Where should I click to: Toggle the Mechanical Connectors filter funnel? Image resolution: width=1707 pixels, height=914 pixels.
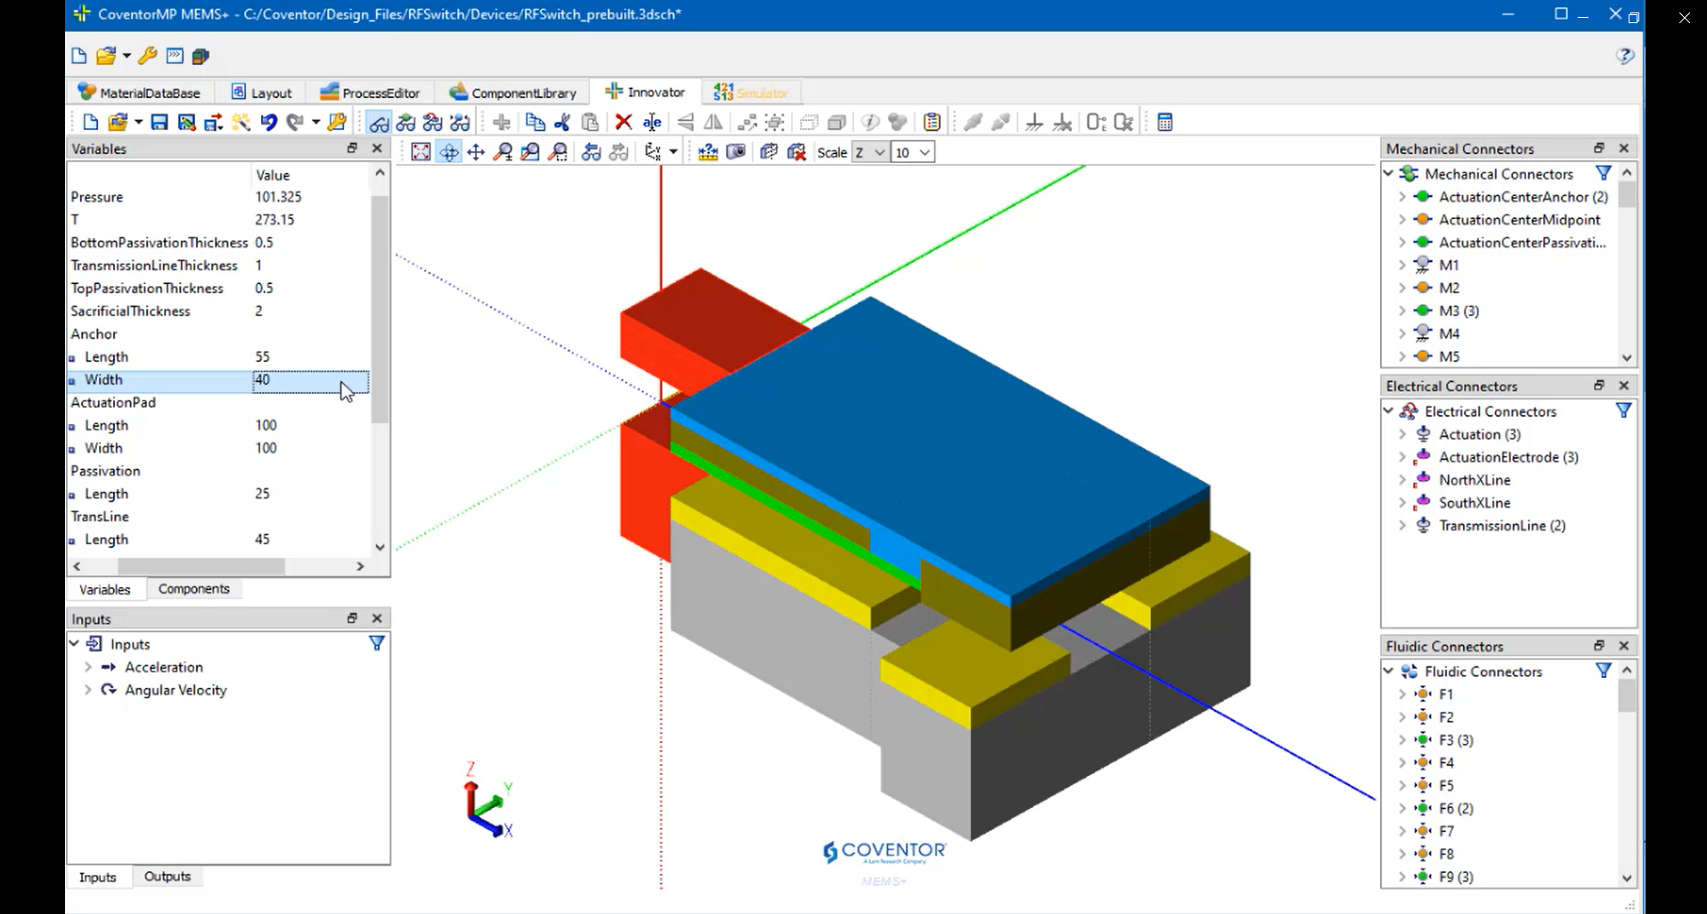pyautogui.click(x=1603, y=173)
